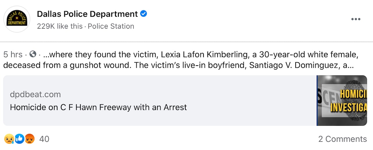Open the Homicide on C F Hawn Freeway article
The width and height of the screenshot is (373, 150).
(98, 107)
